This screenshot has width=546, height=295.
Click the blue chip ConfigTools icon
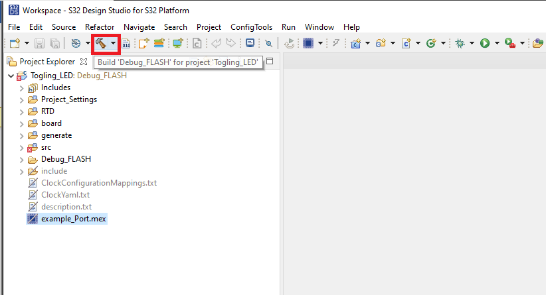308,43
